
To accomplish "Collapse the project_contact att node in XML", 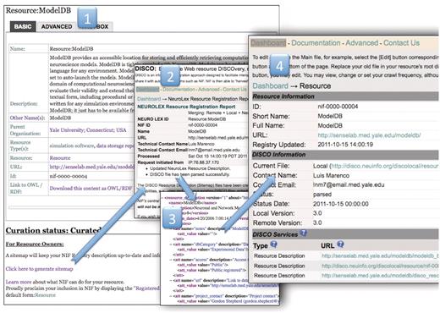I will coord(171,296).
